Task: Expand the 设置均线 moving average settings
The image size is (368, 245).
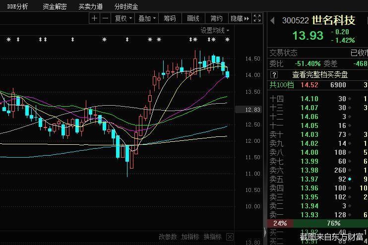Action: tap(215, 30)
